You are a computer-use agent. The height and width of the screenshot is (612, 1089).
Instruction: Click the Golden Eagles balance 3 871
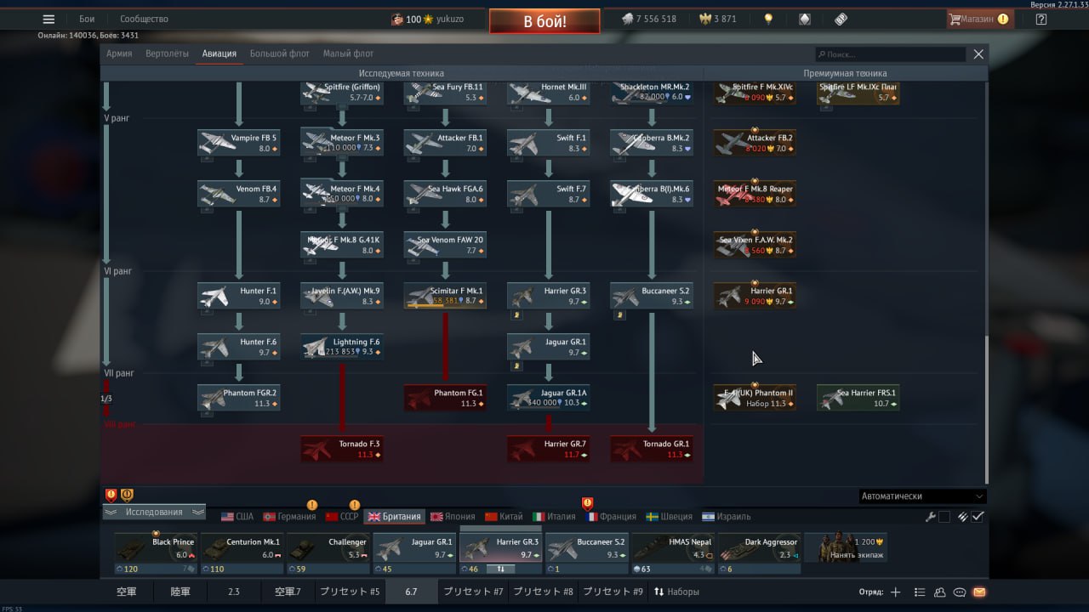pyautogui.click(x=717, y=19)
